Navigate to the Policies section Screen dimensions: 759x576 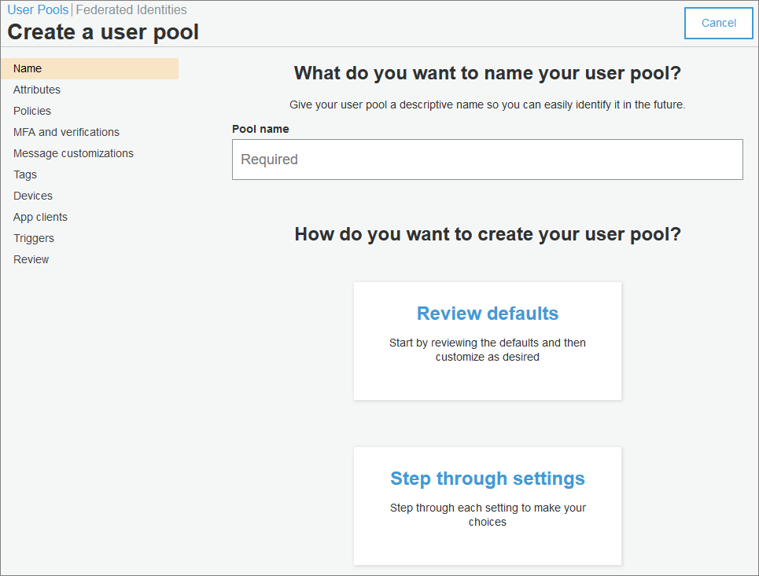[x=32, y=111]
